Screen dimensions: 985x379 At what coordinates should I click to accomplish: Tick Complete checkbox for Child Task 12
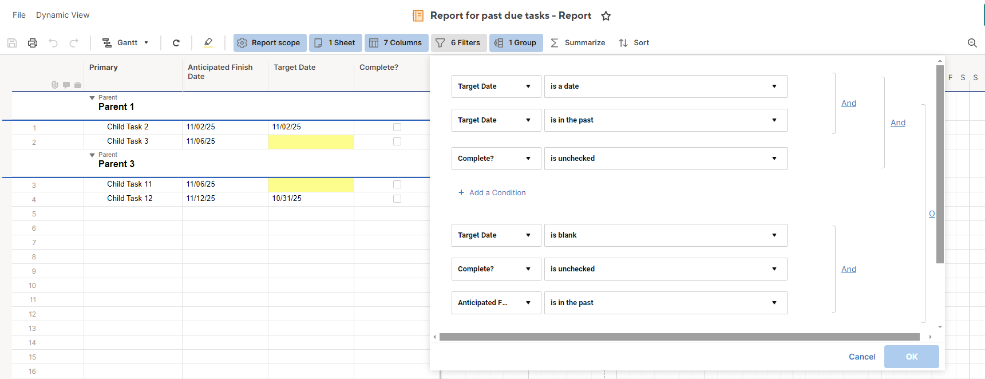pyautogui.click(x=397, y=199)
